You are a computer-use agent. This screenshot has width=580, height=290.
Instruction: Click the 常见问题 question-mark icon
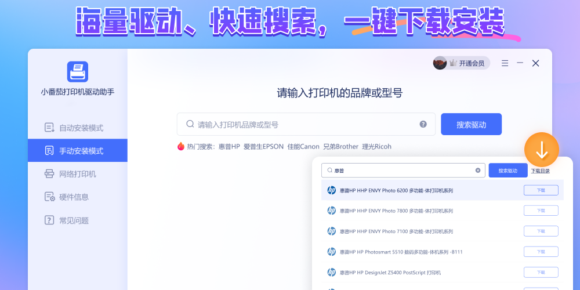[x=49, y=220]
